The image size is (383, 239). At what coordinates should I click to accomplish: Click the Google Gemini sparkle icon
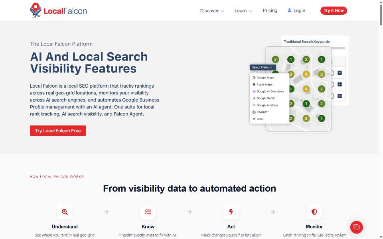254,98
